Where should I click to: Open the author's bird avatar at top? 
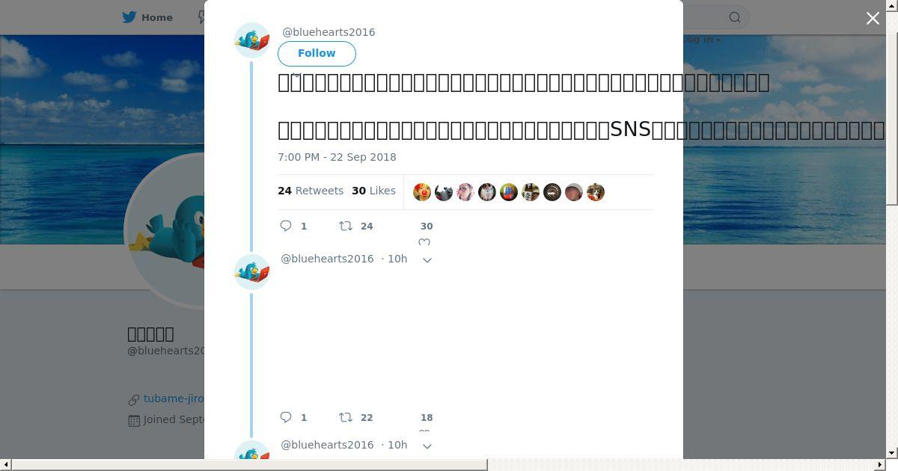click(252, 40)
